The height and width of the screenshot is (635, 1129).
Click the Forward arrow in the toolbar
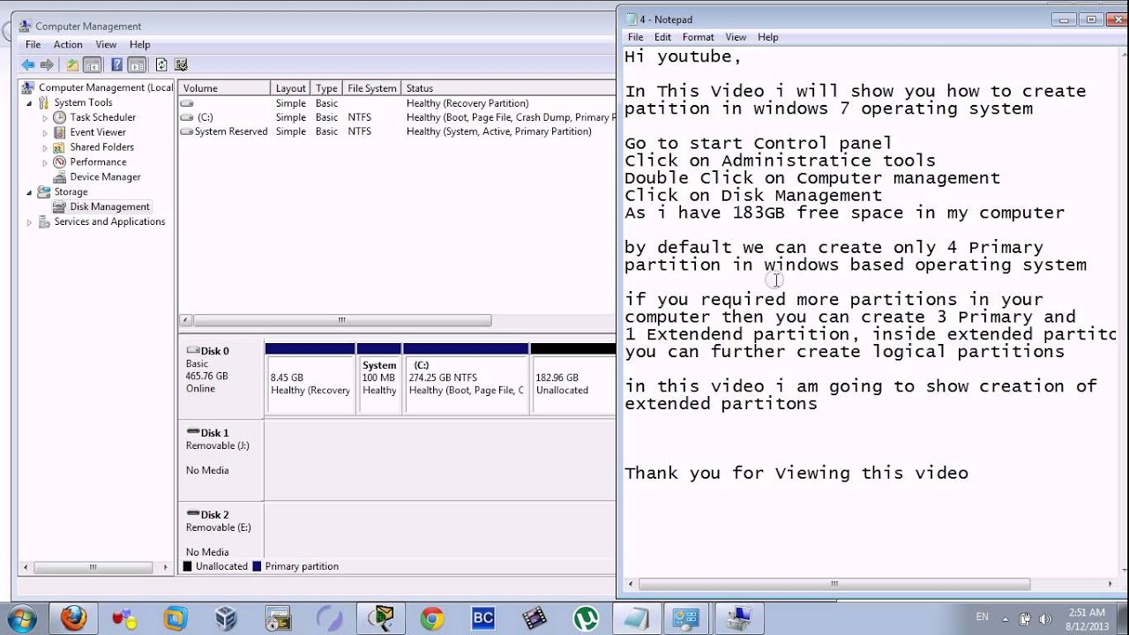coord(48,64)
